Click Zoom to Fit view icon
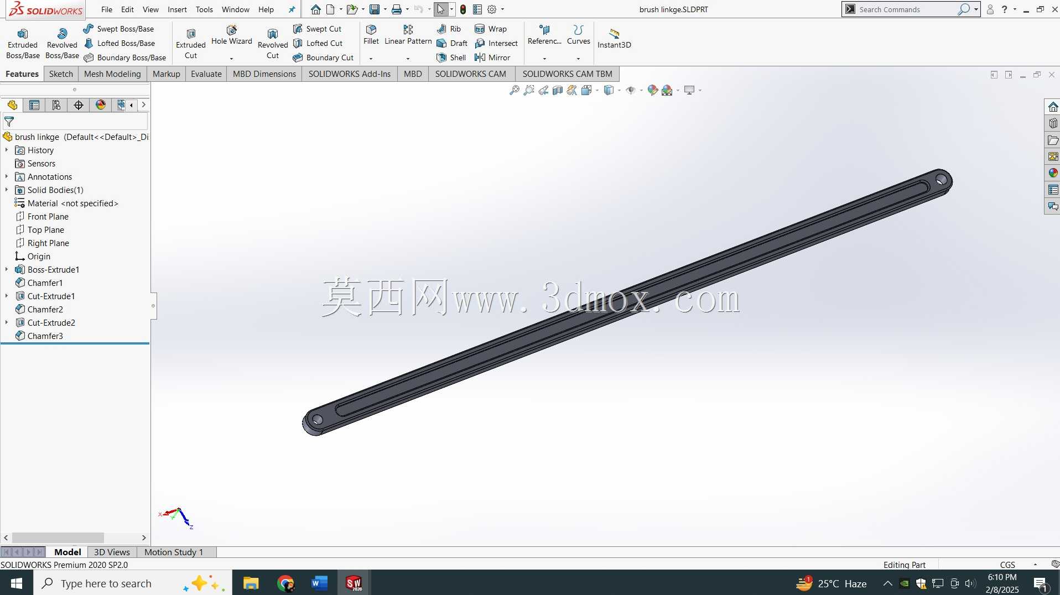 514,90
